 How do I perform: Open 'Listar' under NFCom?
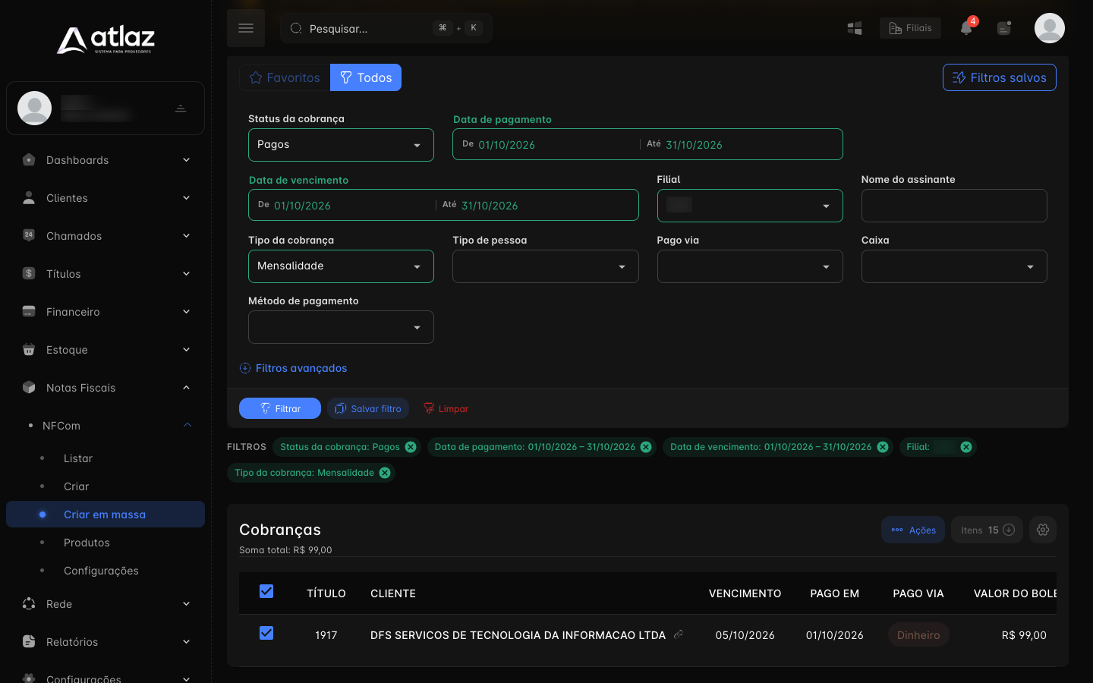pyautogui.click(x=78, y=458)
